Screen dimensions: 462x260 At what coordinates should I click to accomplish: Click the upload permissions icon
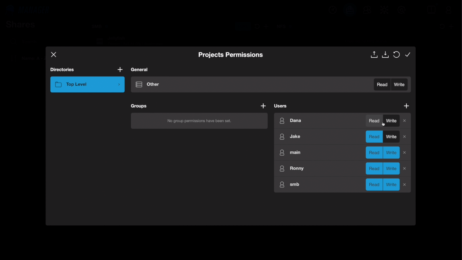pos(374,55)
